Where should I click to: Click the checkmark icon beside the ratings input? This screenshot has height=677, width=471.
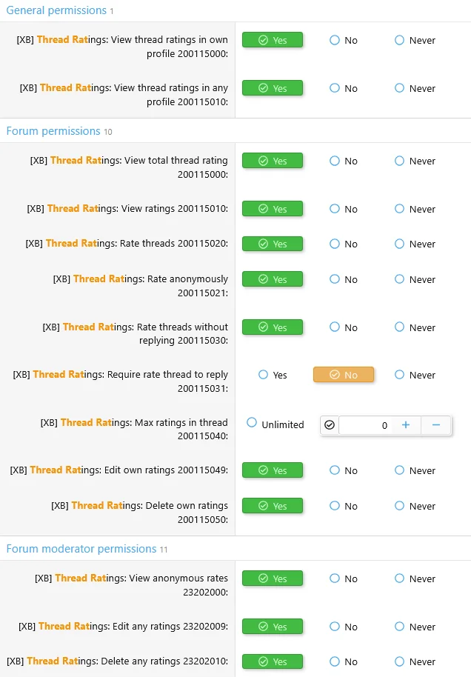[x=330, y=424]
